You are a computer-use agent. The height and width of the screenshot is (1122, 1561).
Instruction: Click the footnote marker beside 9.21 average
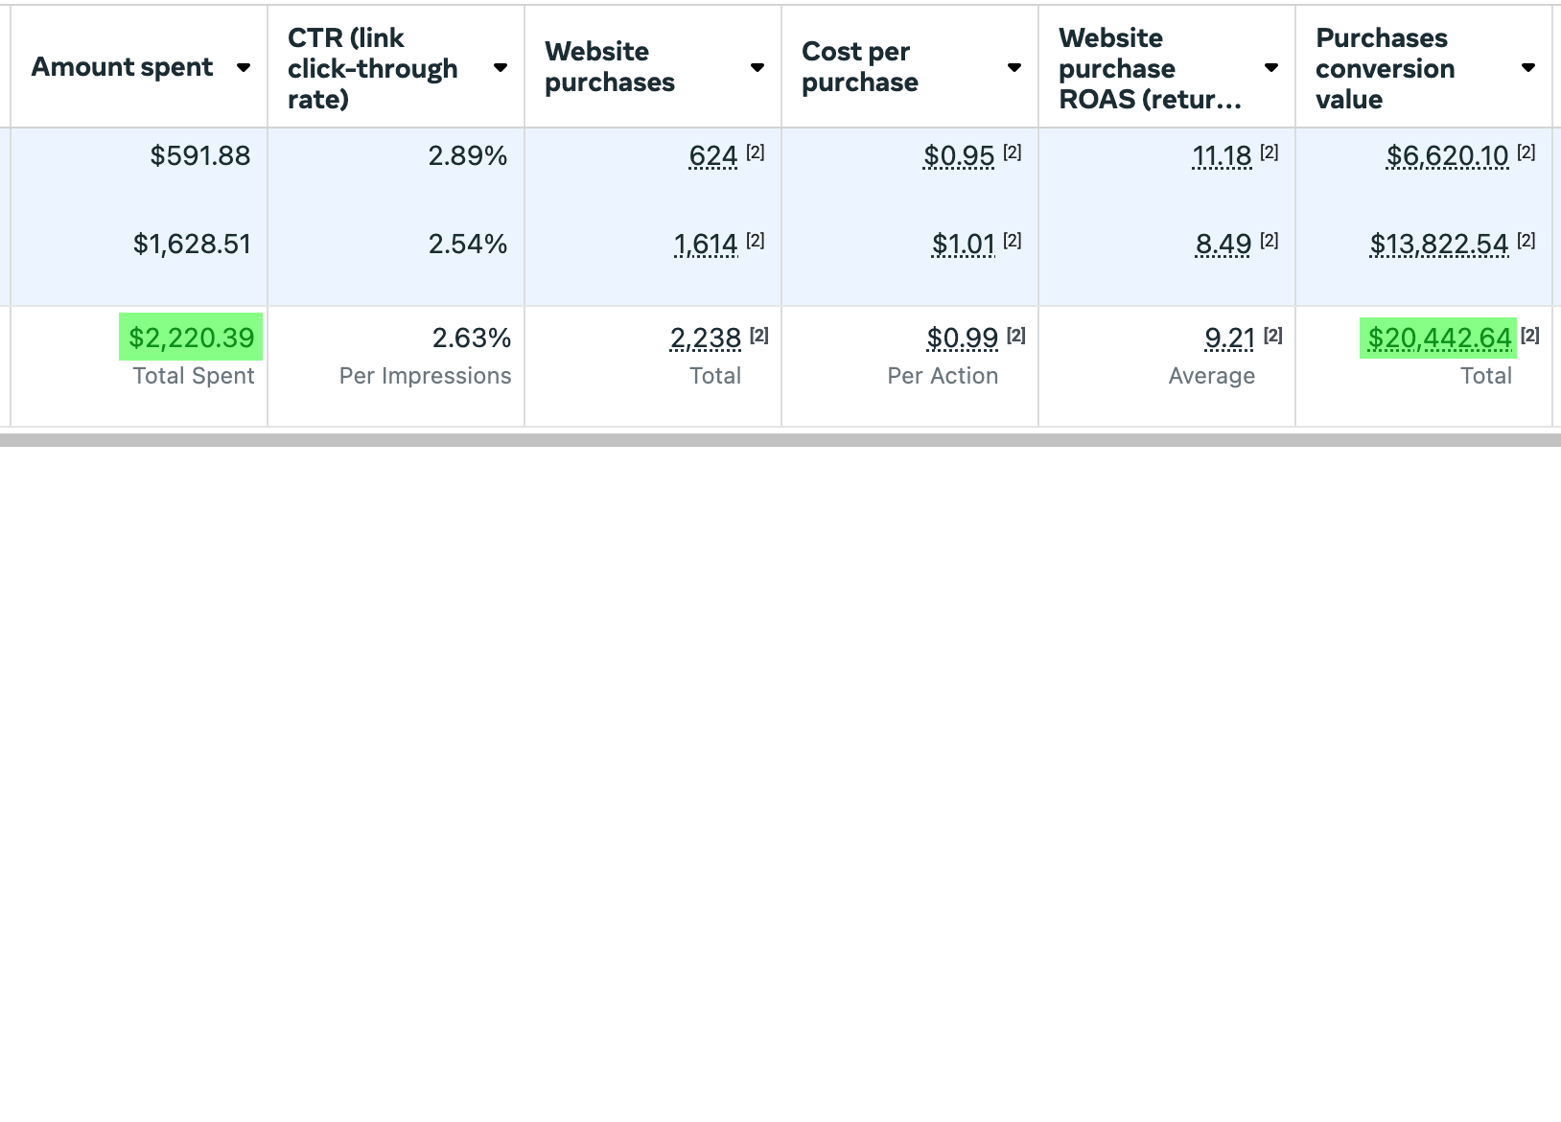point(1273,336)
